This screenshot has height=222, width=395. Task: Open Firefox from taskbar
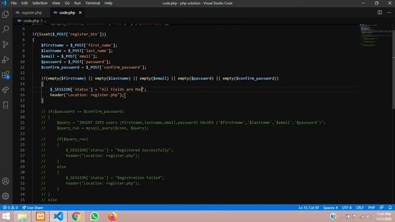[112, 216]
